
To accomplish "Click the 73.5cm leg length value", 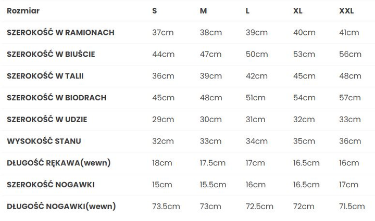I will point(166,206).
